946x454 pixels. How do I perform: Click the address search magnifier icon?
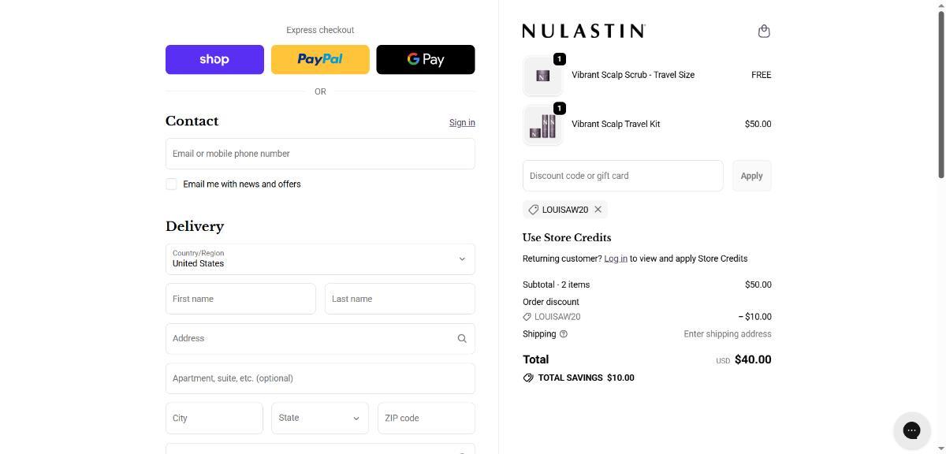(462, 339)
